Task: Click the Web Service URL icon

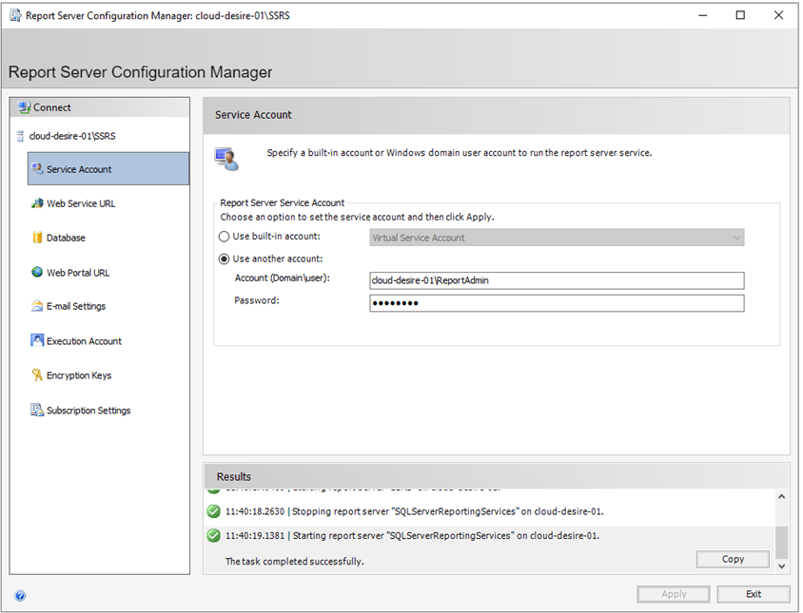Action: [37, 203]
